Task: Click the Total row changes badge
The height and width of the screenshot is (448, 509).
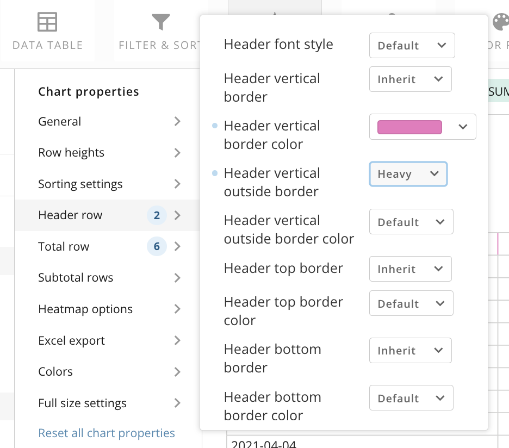Action: 157,247
